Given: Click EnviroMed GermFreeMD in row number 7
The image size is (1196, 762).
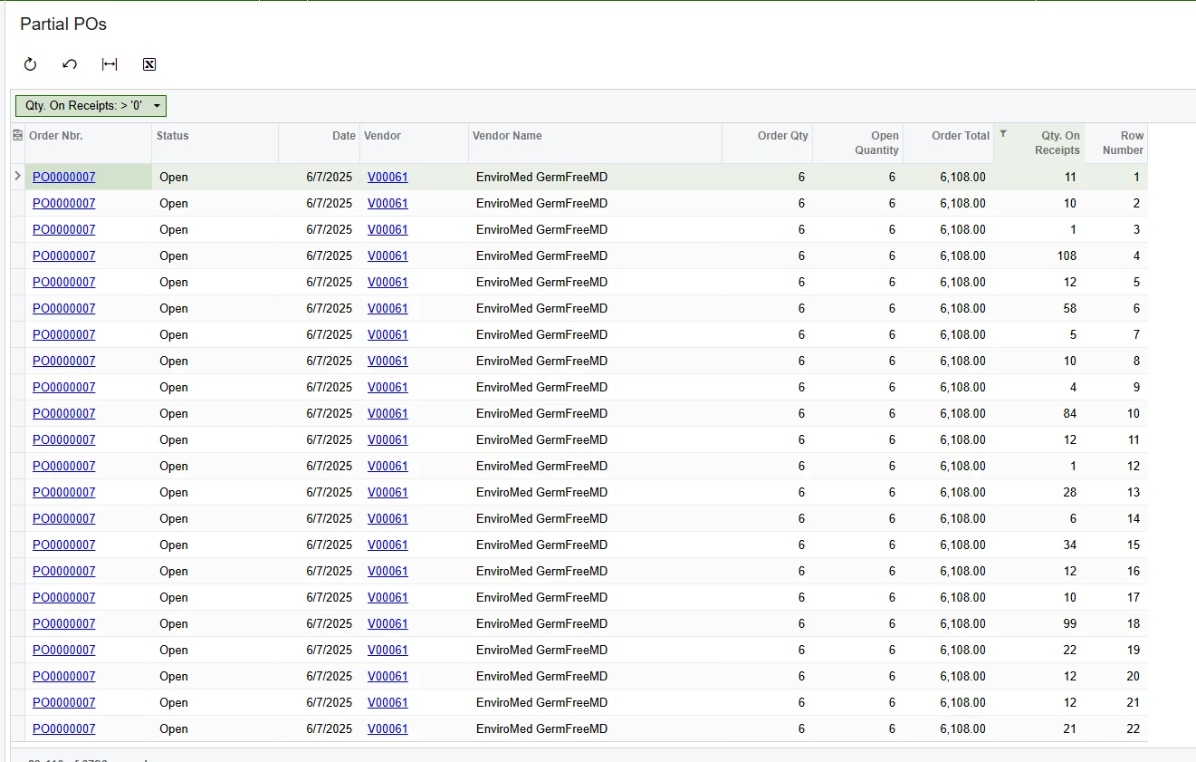Looking at the screenshot, I should pos(541,334).
